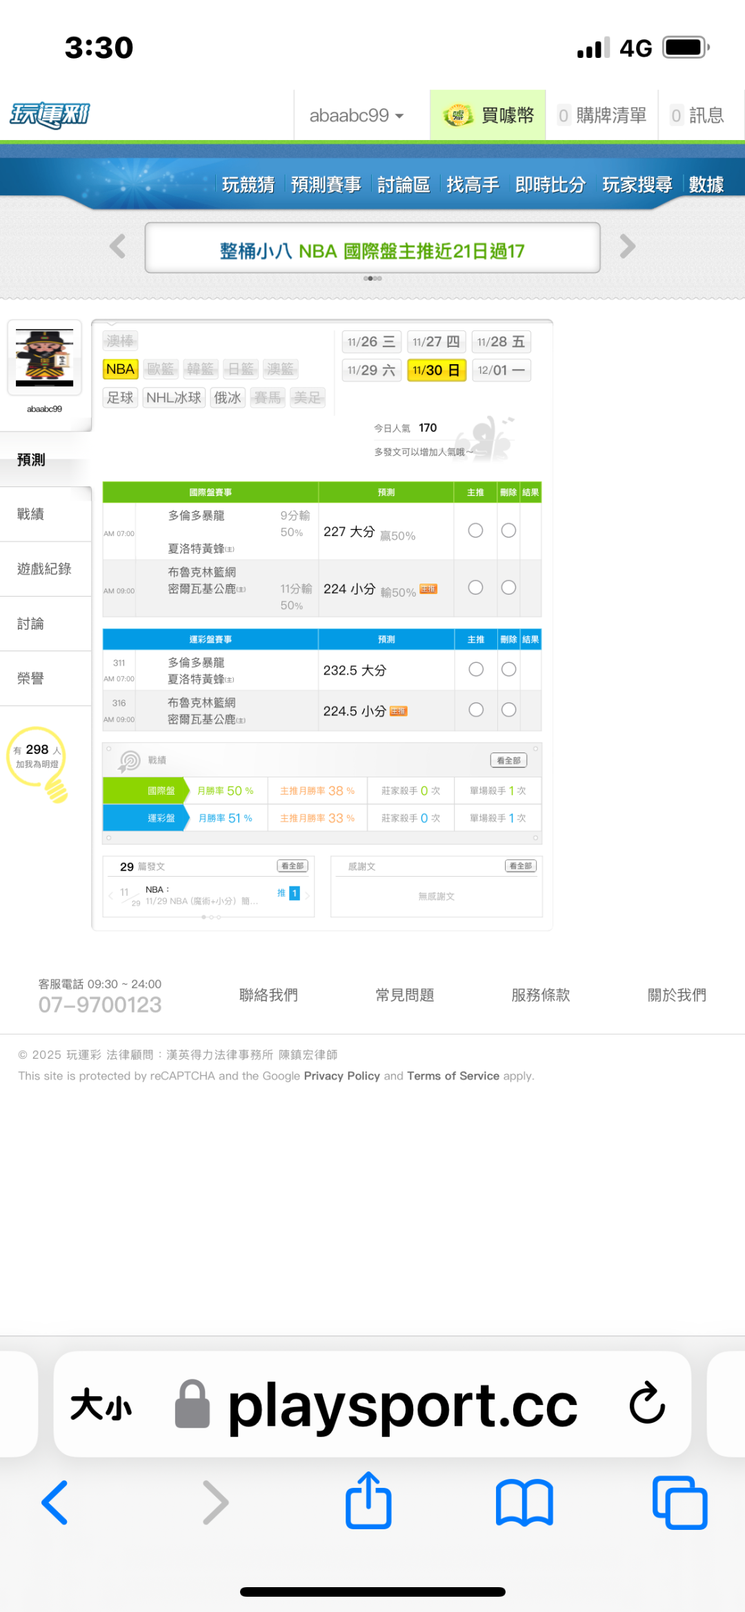Tap the 買噱幣 coin button
The image size is (745, 1612).
(488, 115)
